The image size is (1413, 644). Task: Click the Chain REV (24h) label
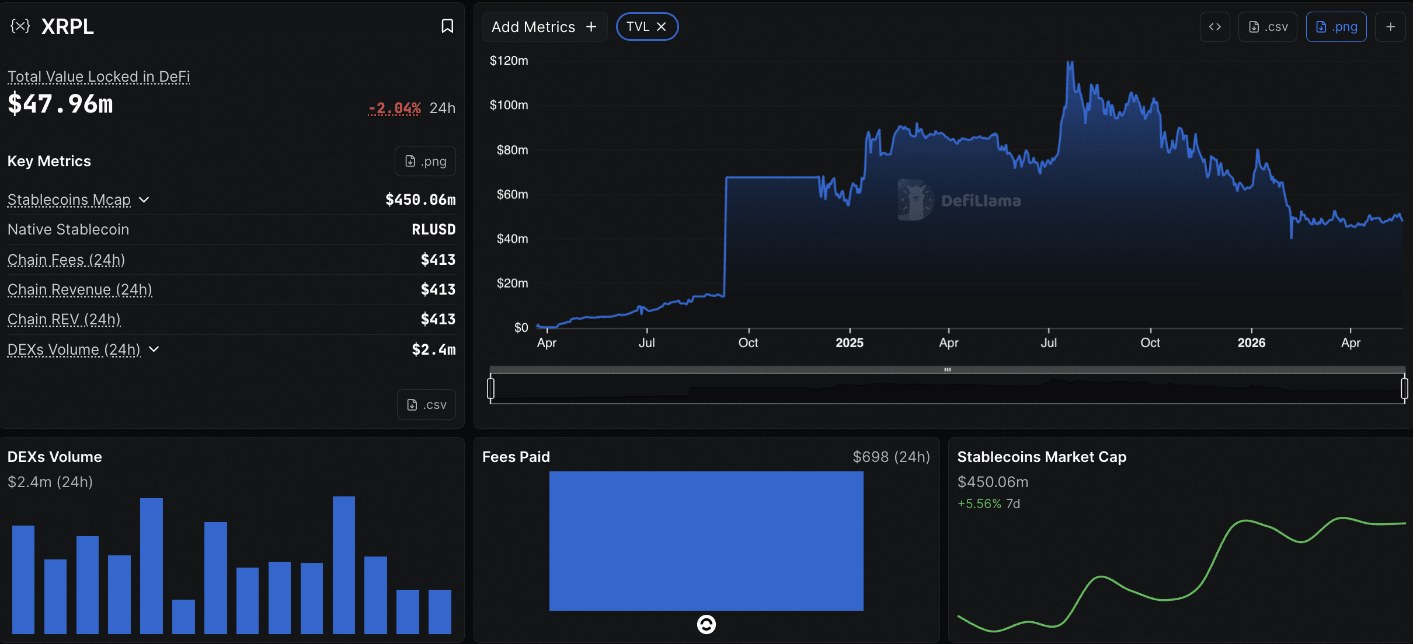coord(64,319)
